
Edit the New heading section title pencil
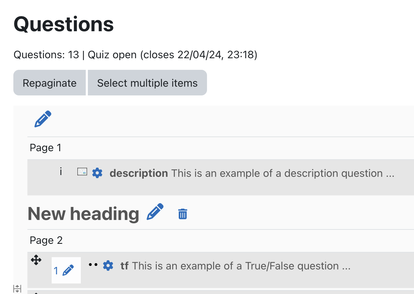(155, 212)
